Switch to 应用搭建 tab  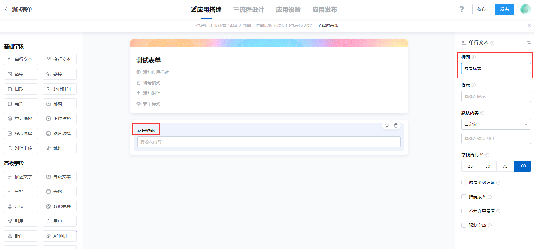click(x=206, y=10)
